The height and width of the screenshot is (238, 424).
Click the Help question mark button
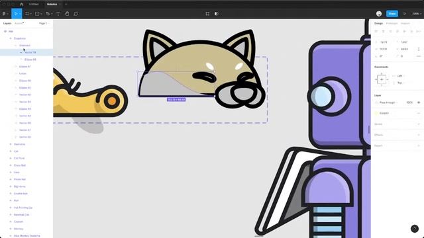coord(415,229)
